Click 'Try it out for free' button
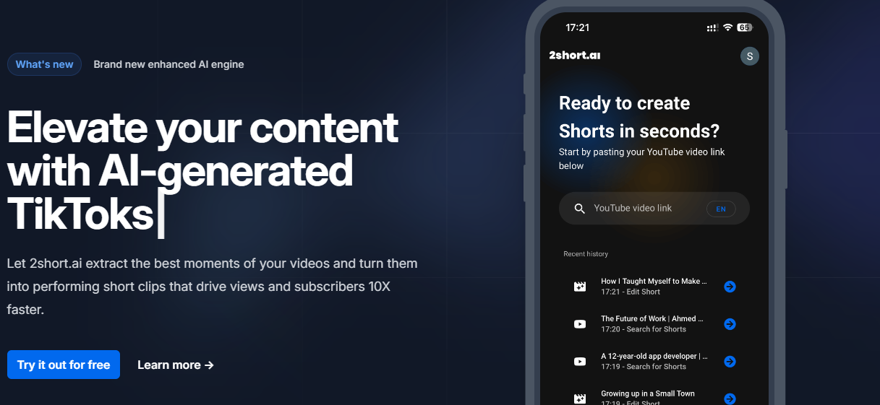880x405 pixels. [x=64, y=365]
